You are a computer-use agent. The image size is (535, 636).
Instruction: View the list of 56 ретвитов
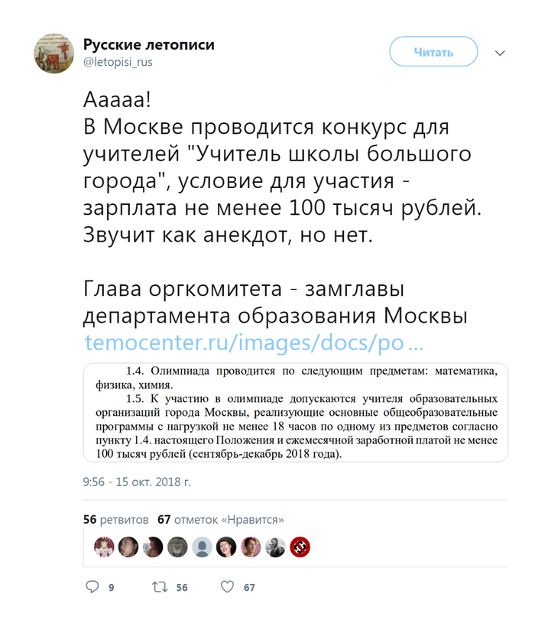tap(116, 520)
